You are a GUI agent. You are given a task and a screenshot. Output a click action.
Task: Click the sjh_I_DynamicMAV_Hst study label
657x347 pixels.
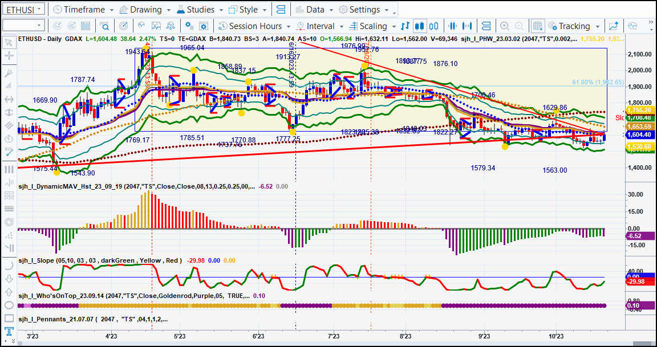point(136,187)
